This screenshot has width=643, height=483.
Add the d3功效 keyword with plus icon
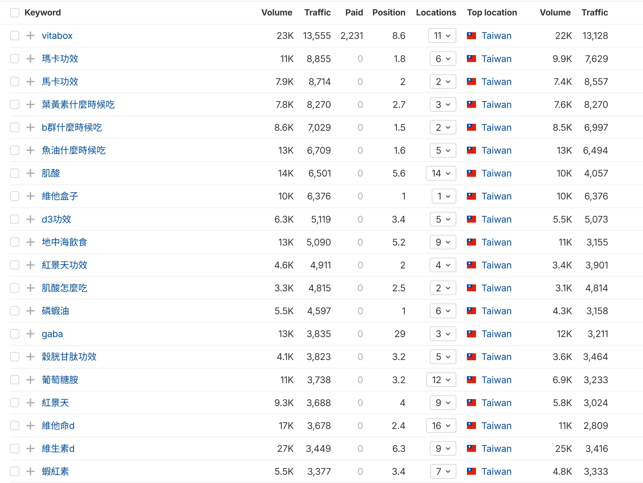30,219
